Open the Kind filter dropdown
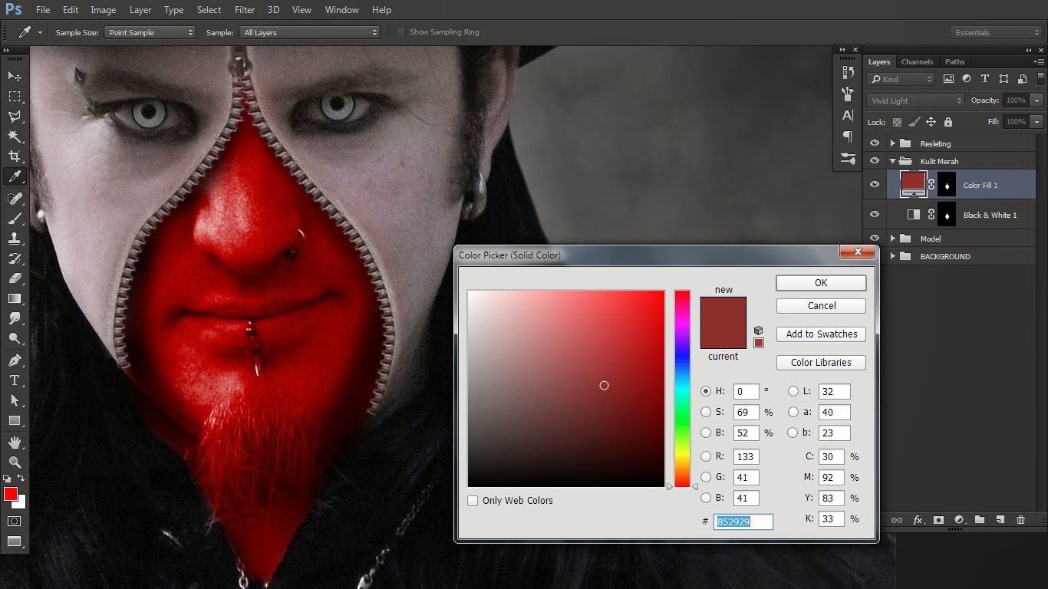1048x589 pixels. (x=901, y=79)
